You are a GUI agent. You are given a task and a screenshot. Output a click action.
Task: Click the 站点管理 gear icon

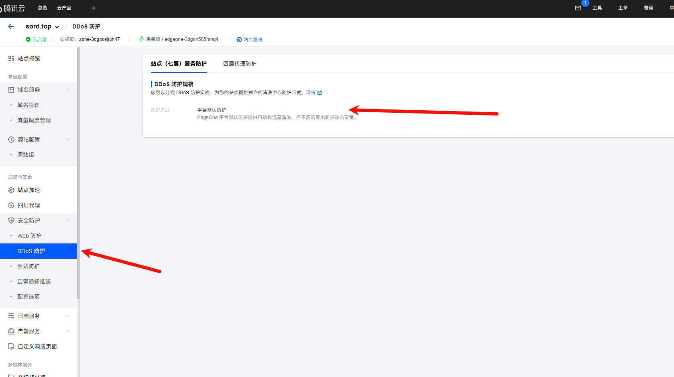[x=239, y=40]
